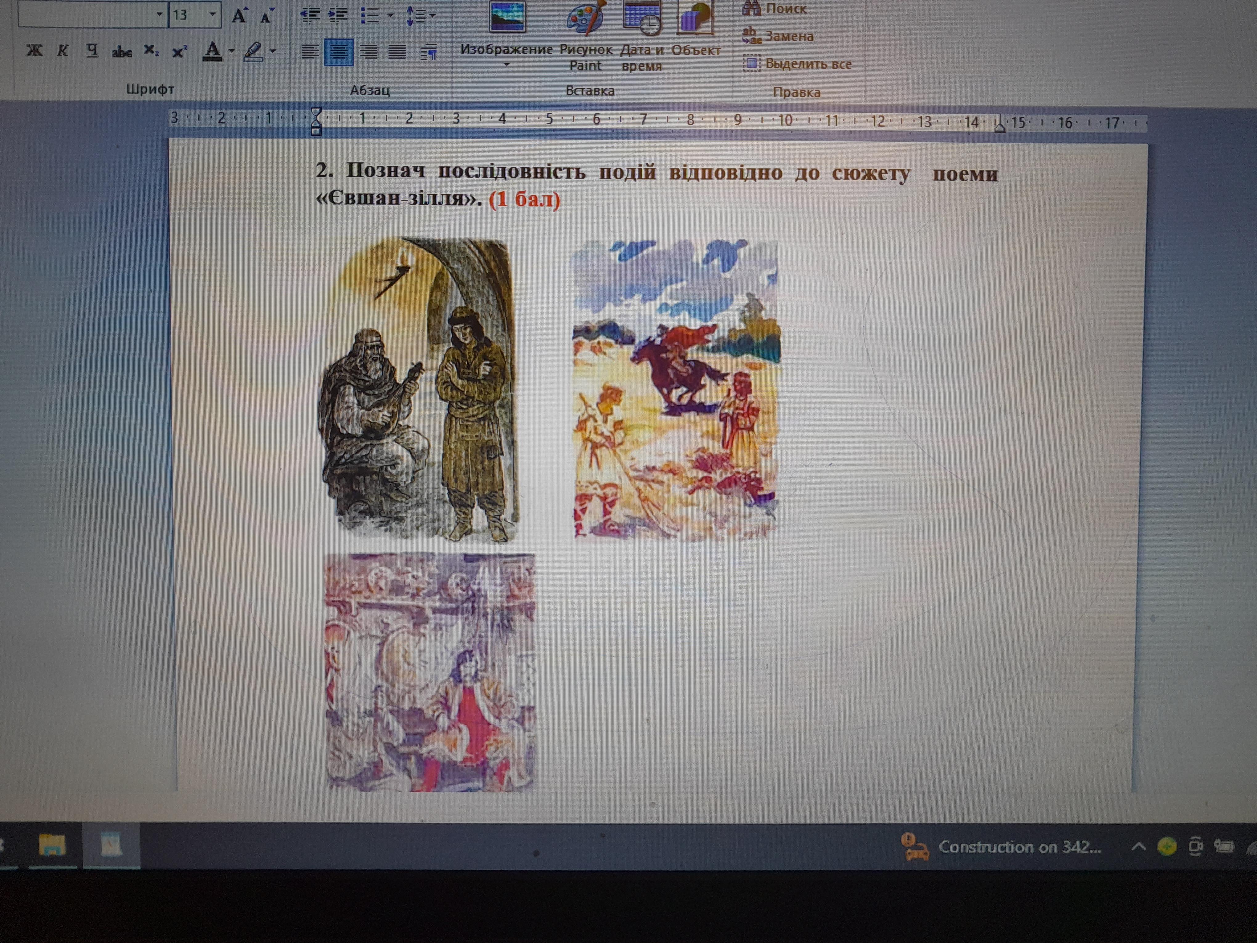
Task: Click the Изображение insert picture icon
Action: point(507,17)
